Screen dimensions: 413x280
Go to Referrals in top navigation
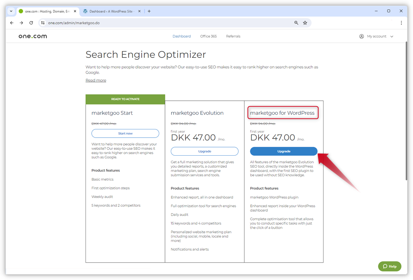pyautogui.click(x=233, y=36)
